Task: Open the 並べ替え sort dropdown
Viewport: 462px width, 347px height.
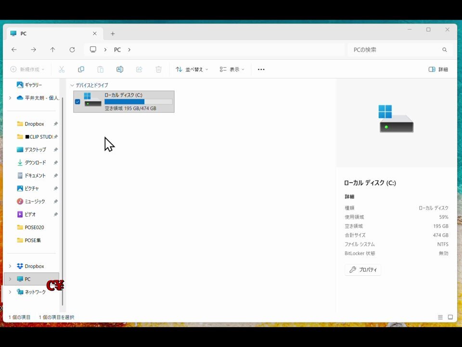Action: [192, 69]
